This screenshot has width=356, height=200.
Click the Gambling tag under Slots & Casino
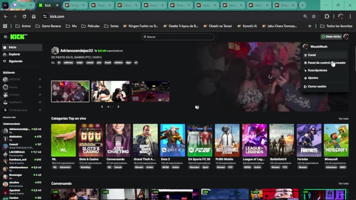(x=85, y=167)
